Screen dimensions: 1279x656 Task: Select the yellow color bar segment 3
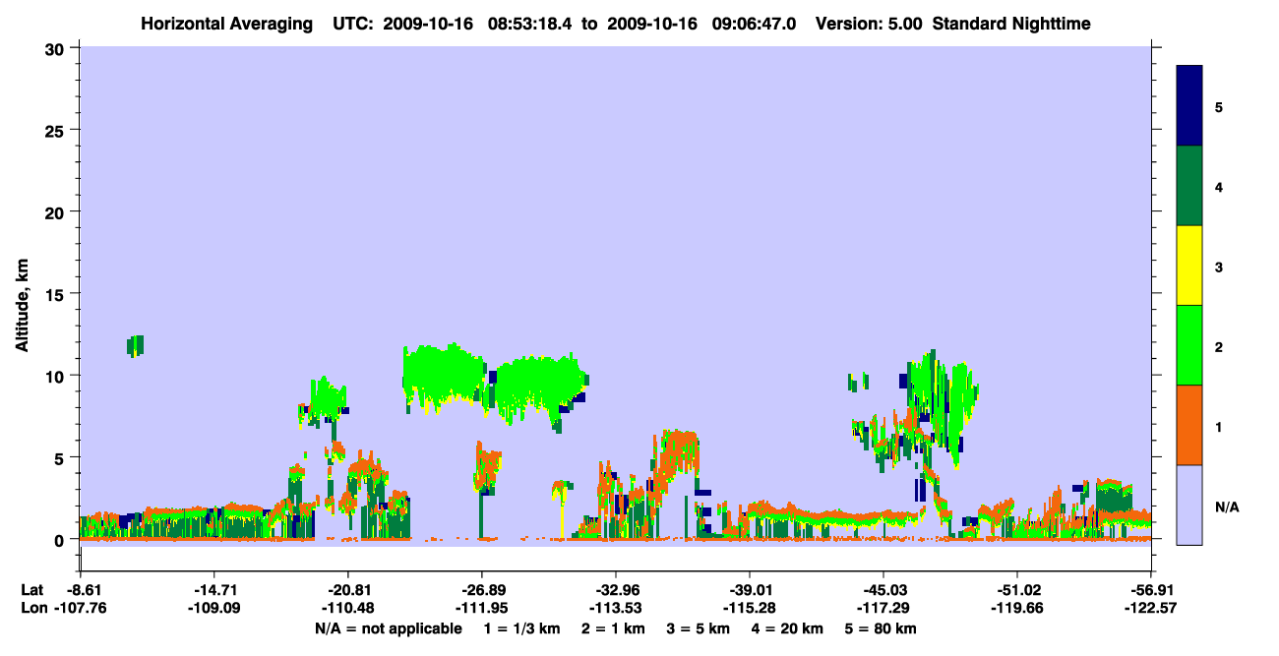[x=1189, y=266]
